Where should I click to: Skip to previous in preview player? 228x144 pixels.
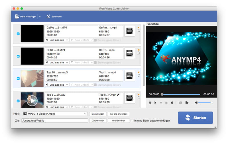coord(150,103)
